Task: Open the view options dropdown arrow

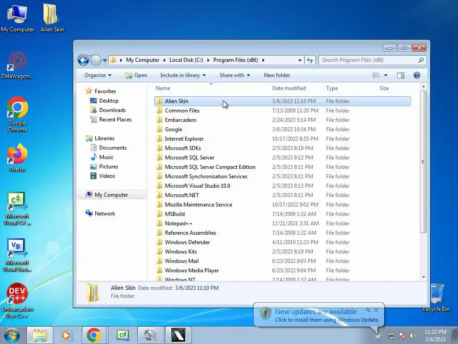Action: [386, 75]
